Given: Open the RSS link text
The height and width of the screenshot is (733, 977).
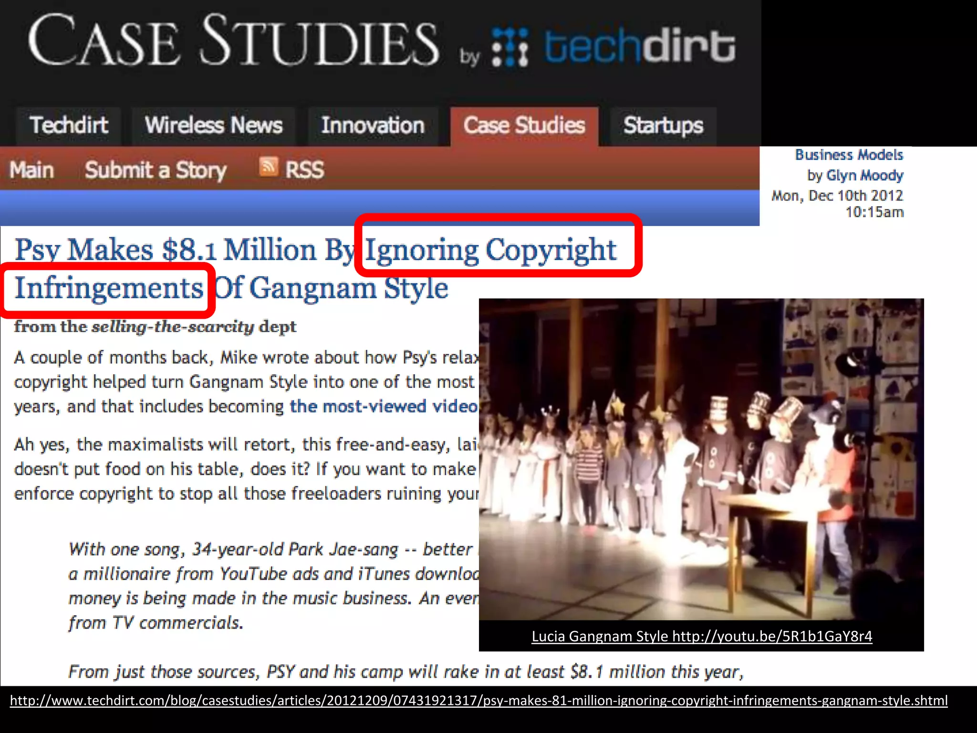Looking at the screenshot, I should [x=304, y=170].
